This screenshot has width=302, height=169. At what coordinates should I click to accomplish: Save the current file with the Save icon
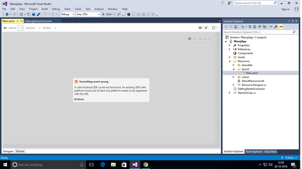(34, 14)
